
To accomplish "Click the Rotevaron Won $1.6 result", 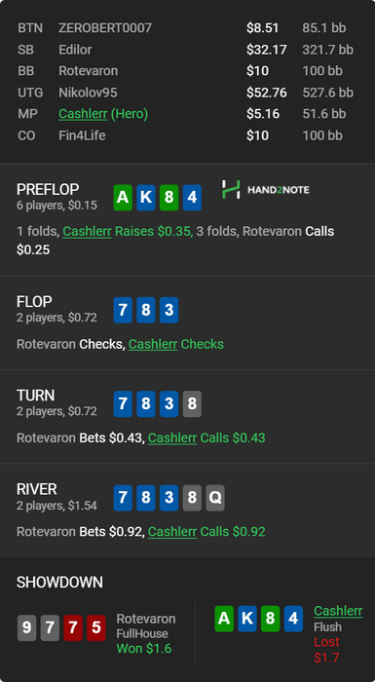I will pos(144,649).
